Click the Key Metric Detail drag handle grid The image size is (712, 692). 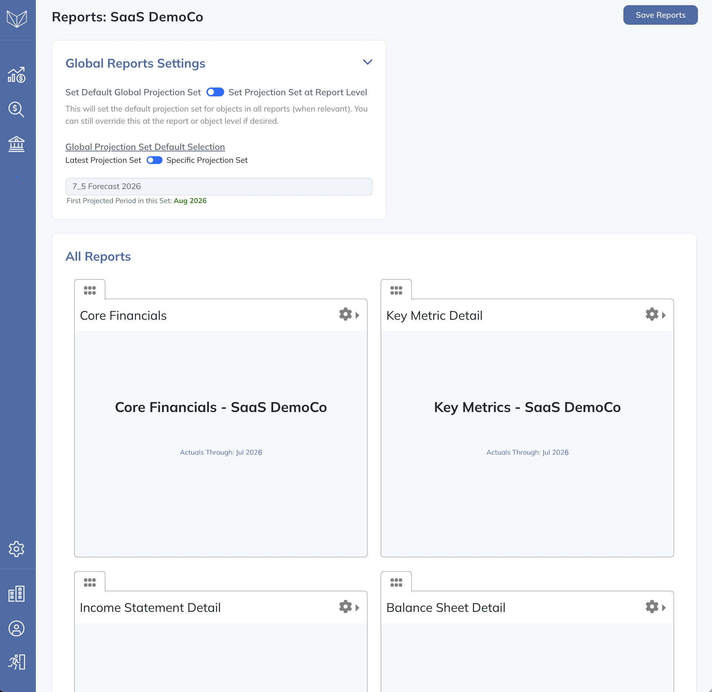pyautogui.click(x=396, y=290)
